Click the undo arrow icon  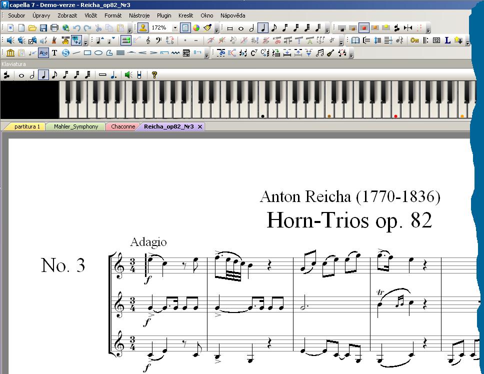(76, 28)
